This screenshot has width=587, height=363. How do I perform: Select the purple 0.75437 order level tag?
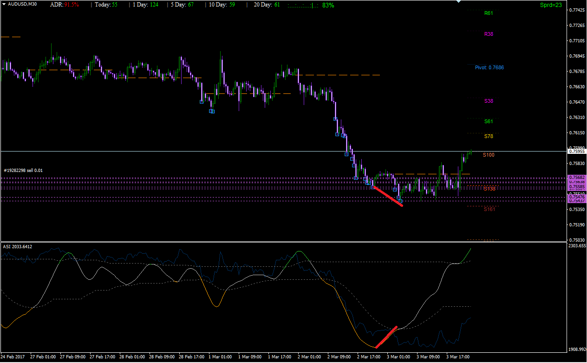(x=577, y=201)
